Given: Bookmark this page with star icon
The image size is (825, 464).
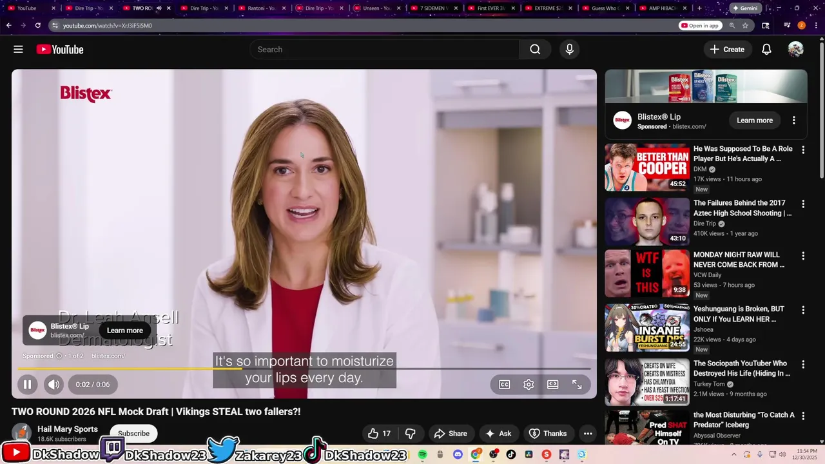Looking at the screenshot, I should point(745,26).
